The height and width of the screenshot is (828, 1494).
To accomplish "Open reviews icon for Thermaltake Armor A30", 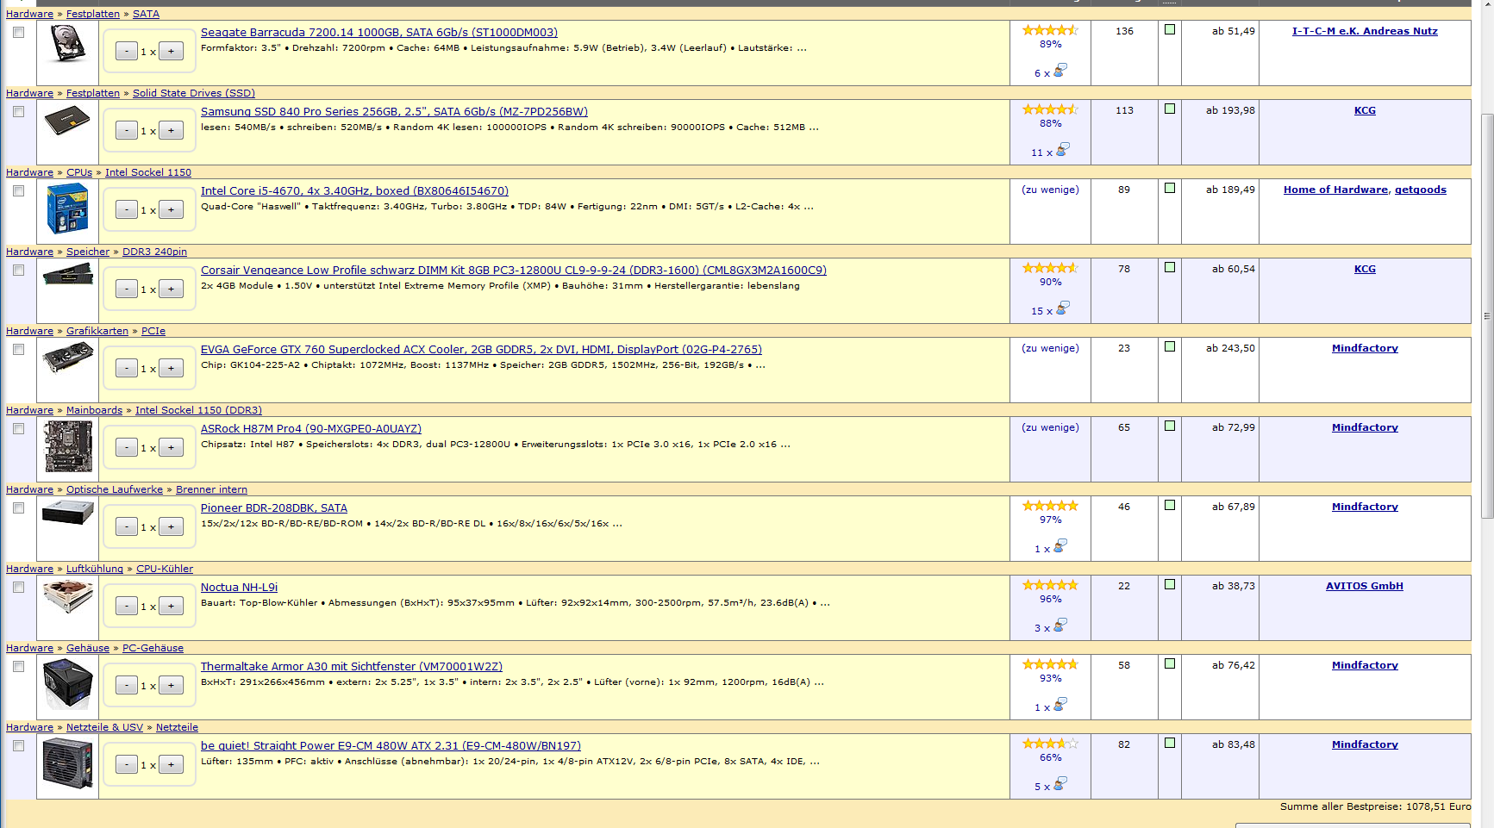I will [1060, 704].
